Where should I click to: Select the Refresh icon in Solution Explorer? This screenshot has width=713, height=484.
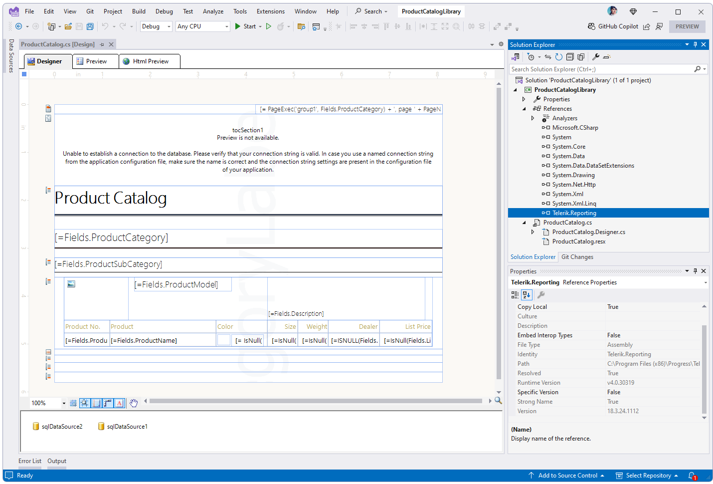pyautogui.click(x=558, y=56)
